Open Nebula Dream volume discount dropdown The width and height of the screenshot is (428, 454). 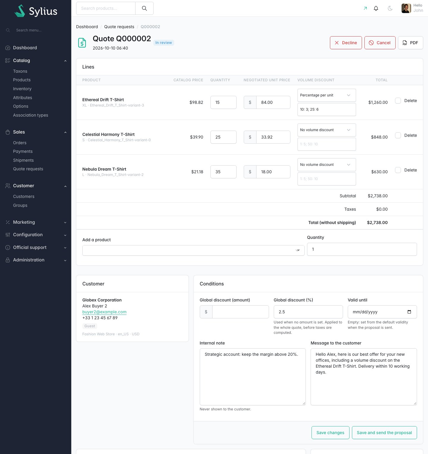327,165
